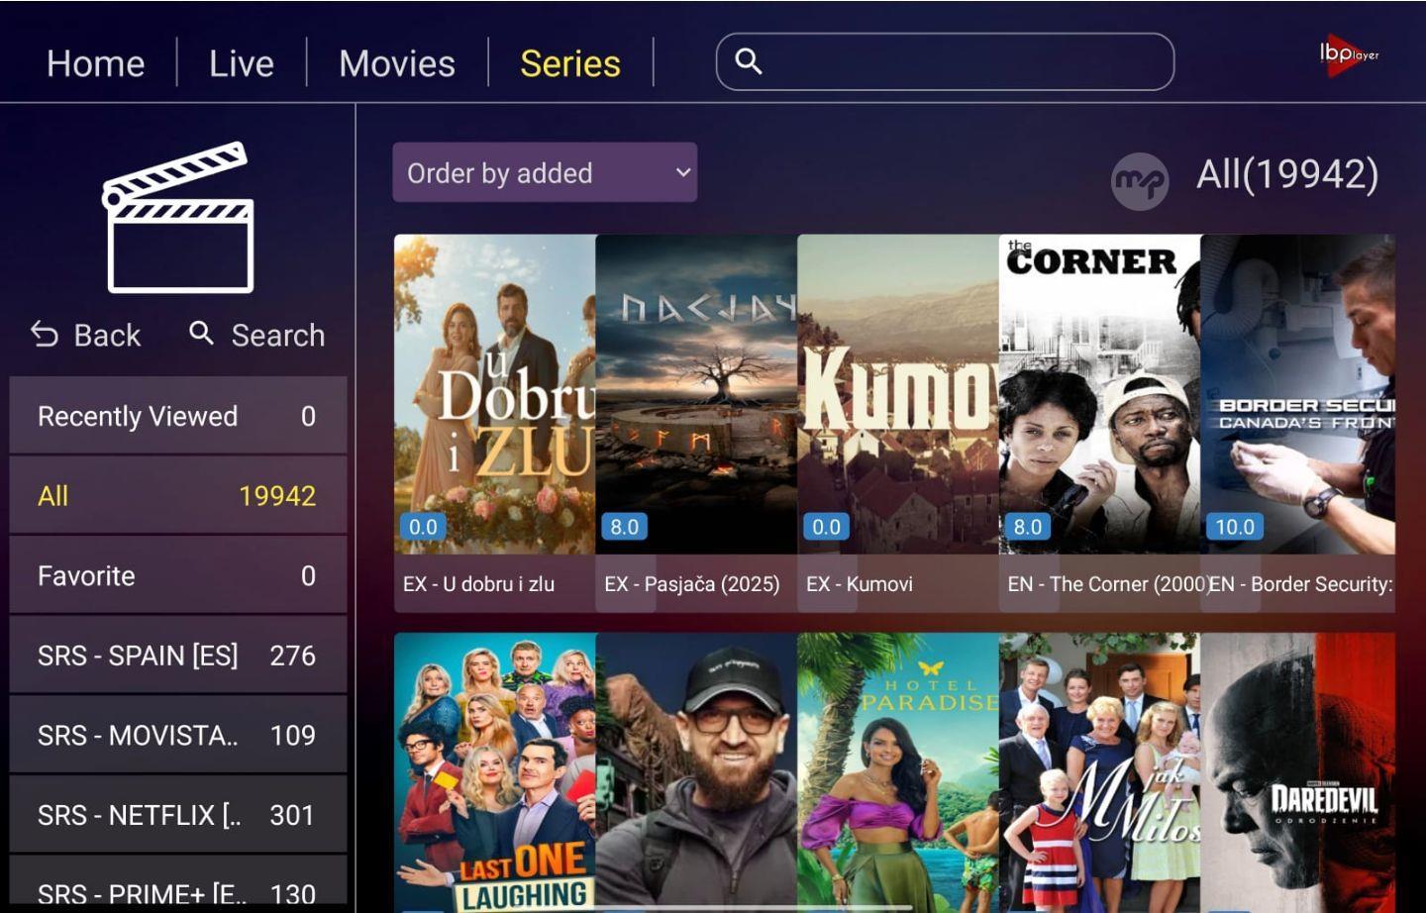Go to the Live tab
The width and height of the screenshot is (1426, 913).
[x=242, y=63]
